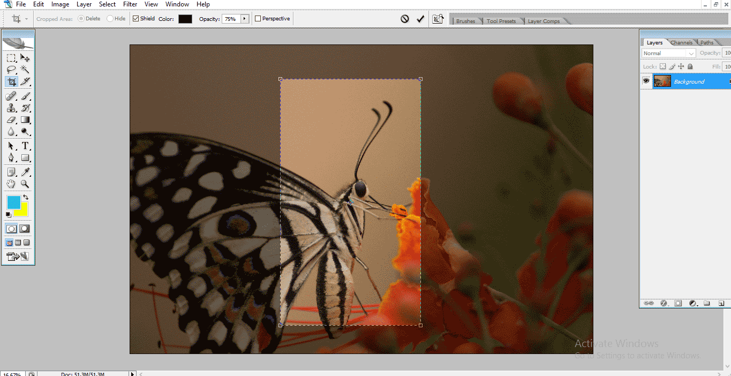Toggle the Shield checkbox
731x376 pixels.
(x=135, y=19)
